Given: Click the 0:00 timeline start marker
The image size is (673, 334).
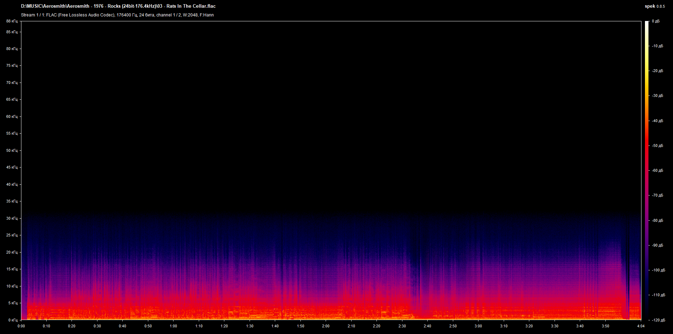Looking at the screenshot, I should 21,326.
